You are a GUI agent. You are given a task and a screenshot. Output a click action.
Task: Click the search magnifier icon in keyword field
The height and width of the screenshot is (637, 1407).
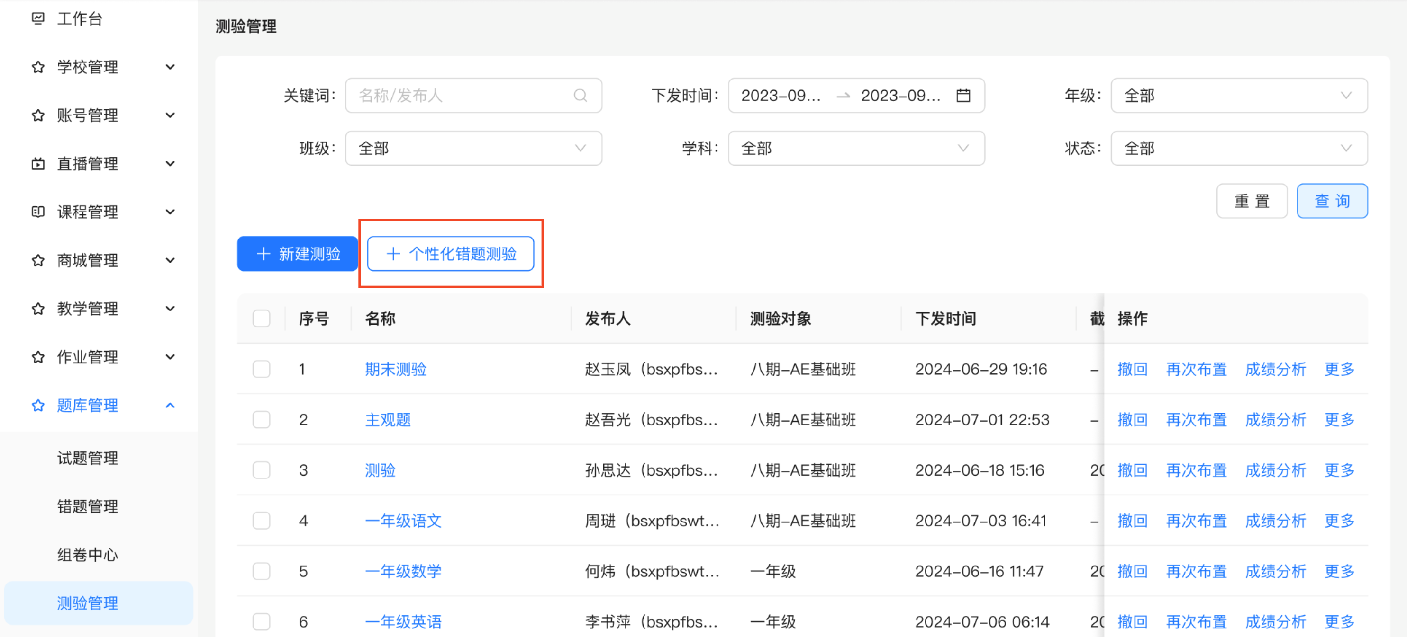(x=580, y=96)
